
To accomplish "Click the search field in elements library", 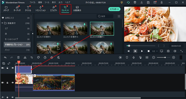I will point(105,16).
